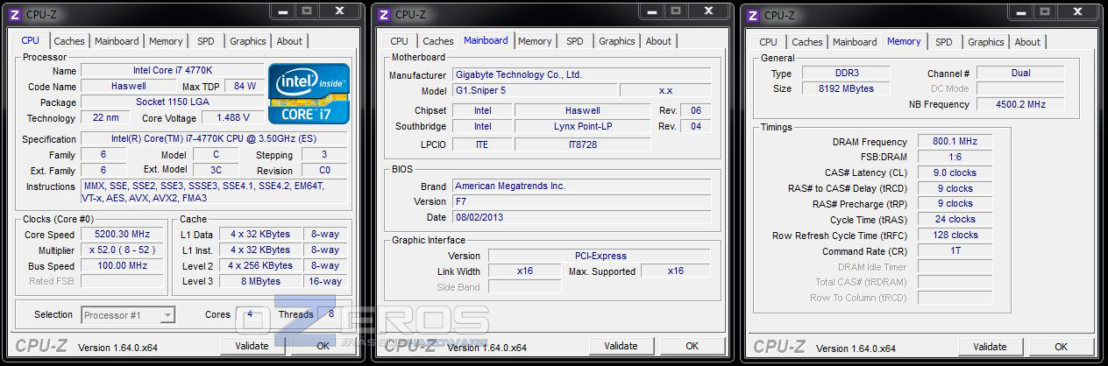Click Cycle Time tRAS value 24 clocks

point(955,220)
